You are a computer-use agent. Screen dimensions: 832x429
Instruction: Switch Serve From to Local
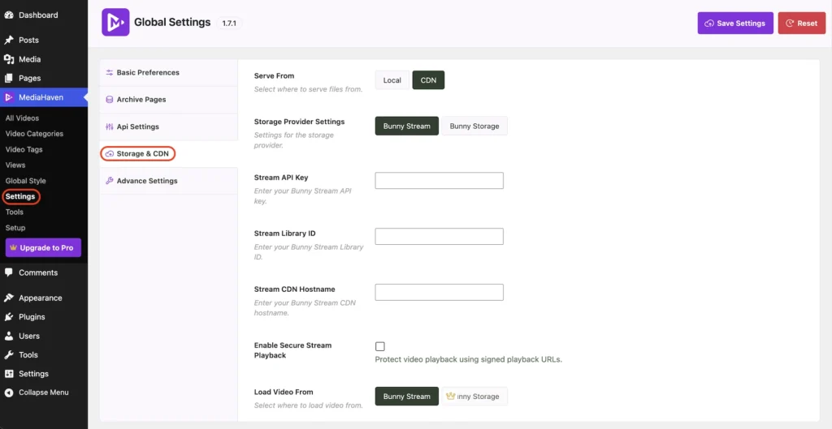pyautogui.click(x=392, y=80)
